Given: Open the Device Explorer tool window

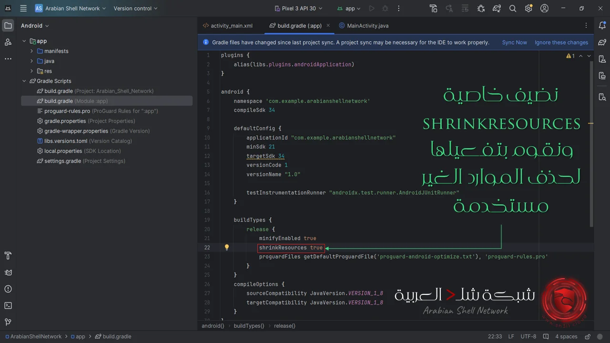Looking at the screenshot, I should click(x=602, y=97).
